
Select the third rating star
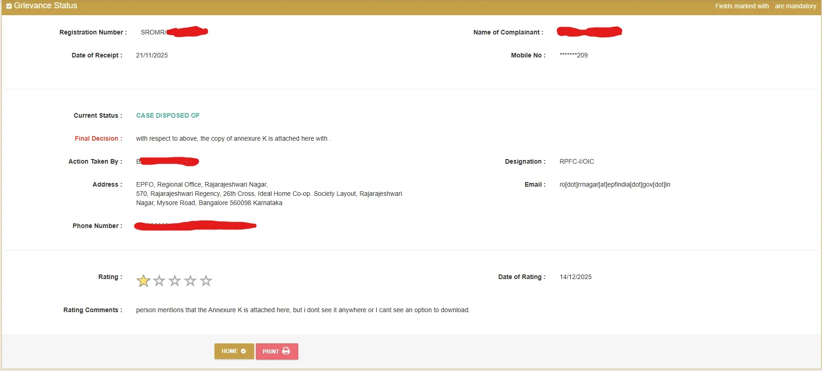click(x=175, y=280)
